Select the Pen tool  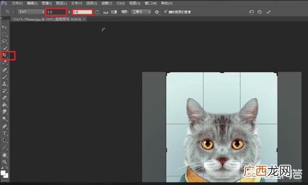point(4,126)
